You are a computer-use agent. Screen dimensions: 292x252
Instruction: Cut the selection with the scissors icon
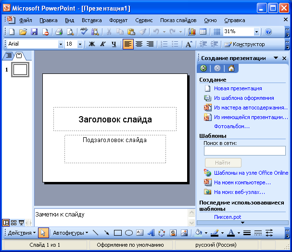click(109, 32)
